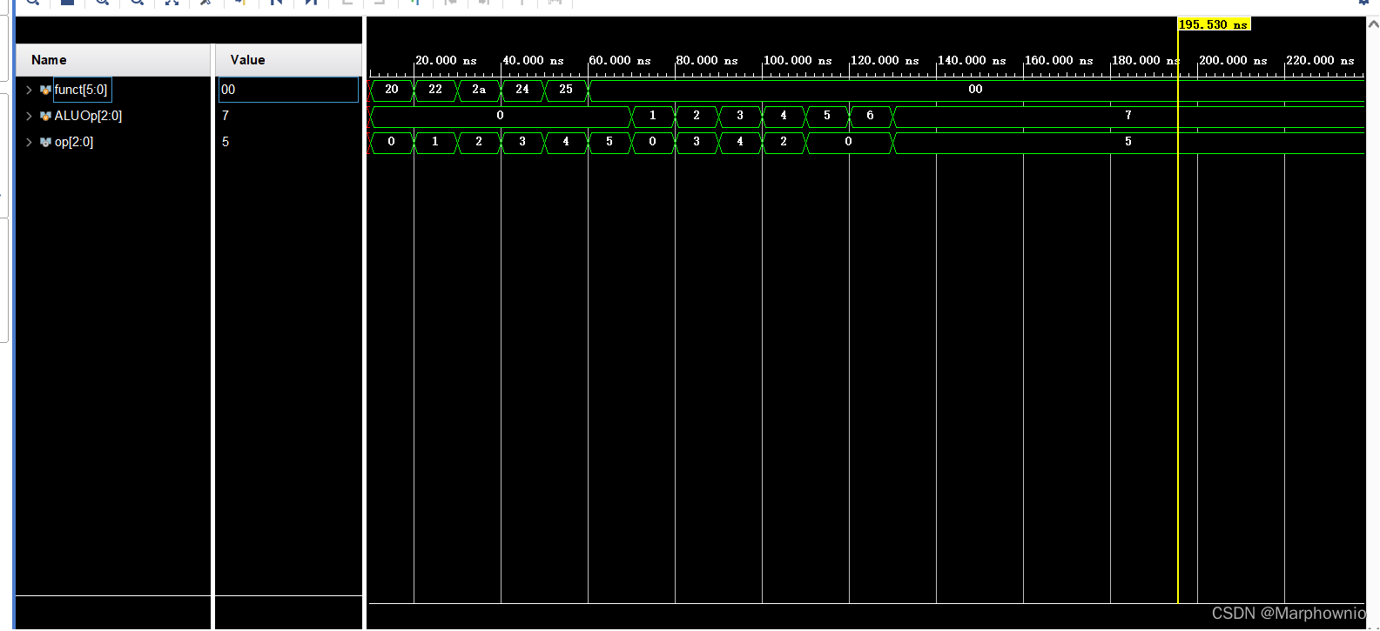Click the ALUOp waveform segment showing 2
Screen dimensions: 1380x631
point(697,116)
